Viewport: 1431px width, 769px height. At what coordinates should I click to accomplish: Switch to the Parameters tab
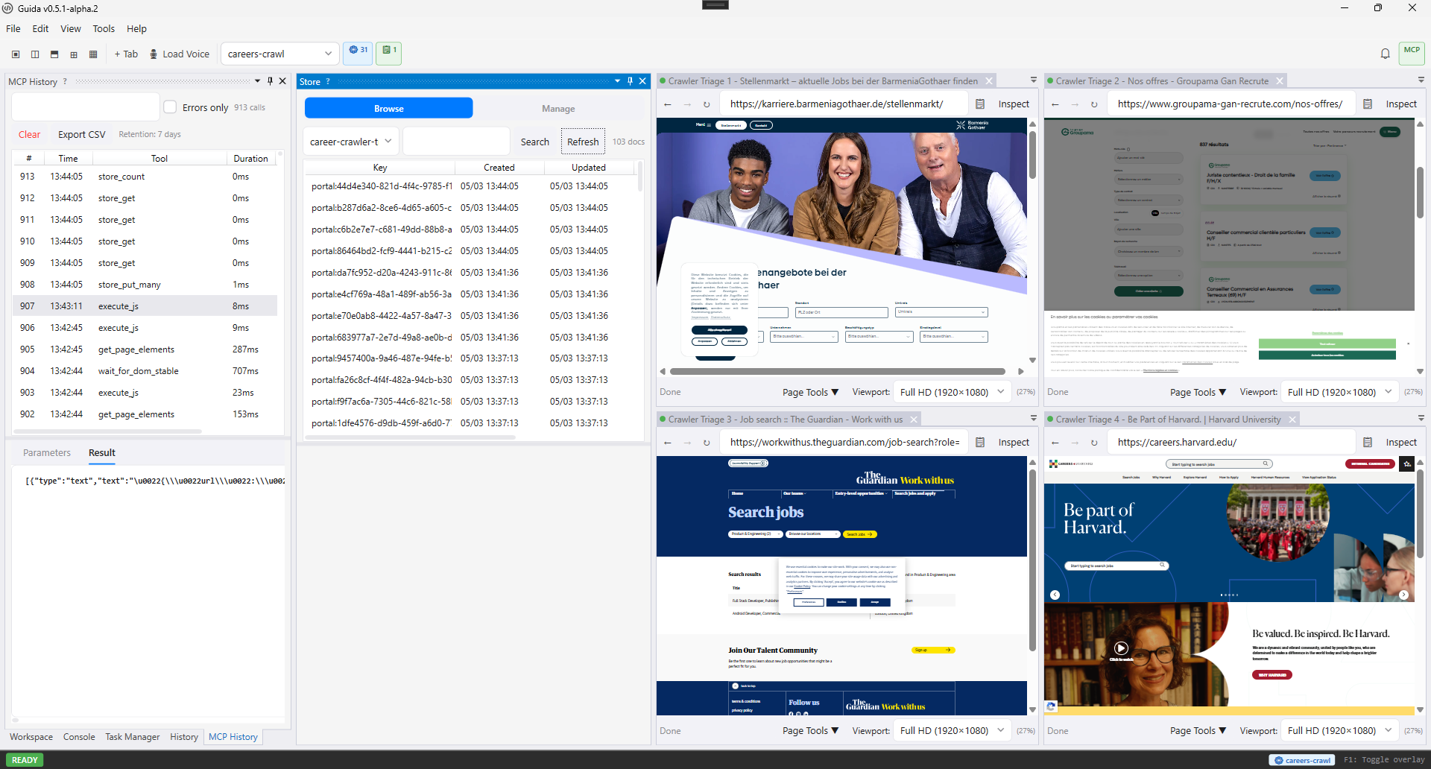coord(47,453)
